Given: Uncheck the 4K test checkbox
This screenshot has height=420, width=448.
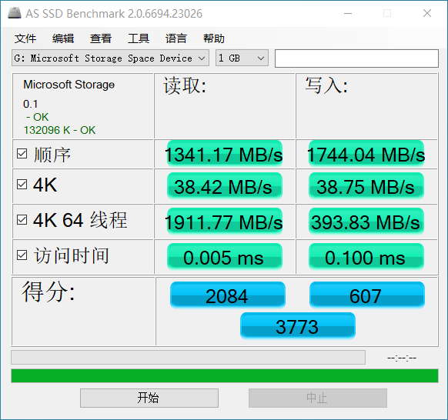Looking at the screenshot, I should [22, 185].
